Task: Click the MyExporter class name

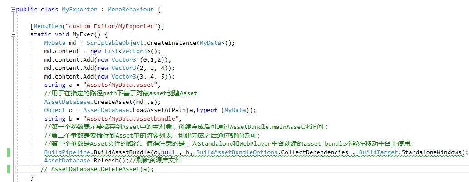Action: coord(79,9)
